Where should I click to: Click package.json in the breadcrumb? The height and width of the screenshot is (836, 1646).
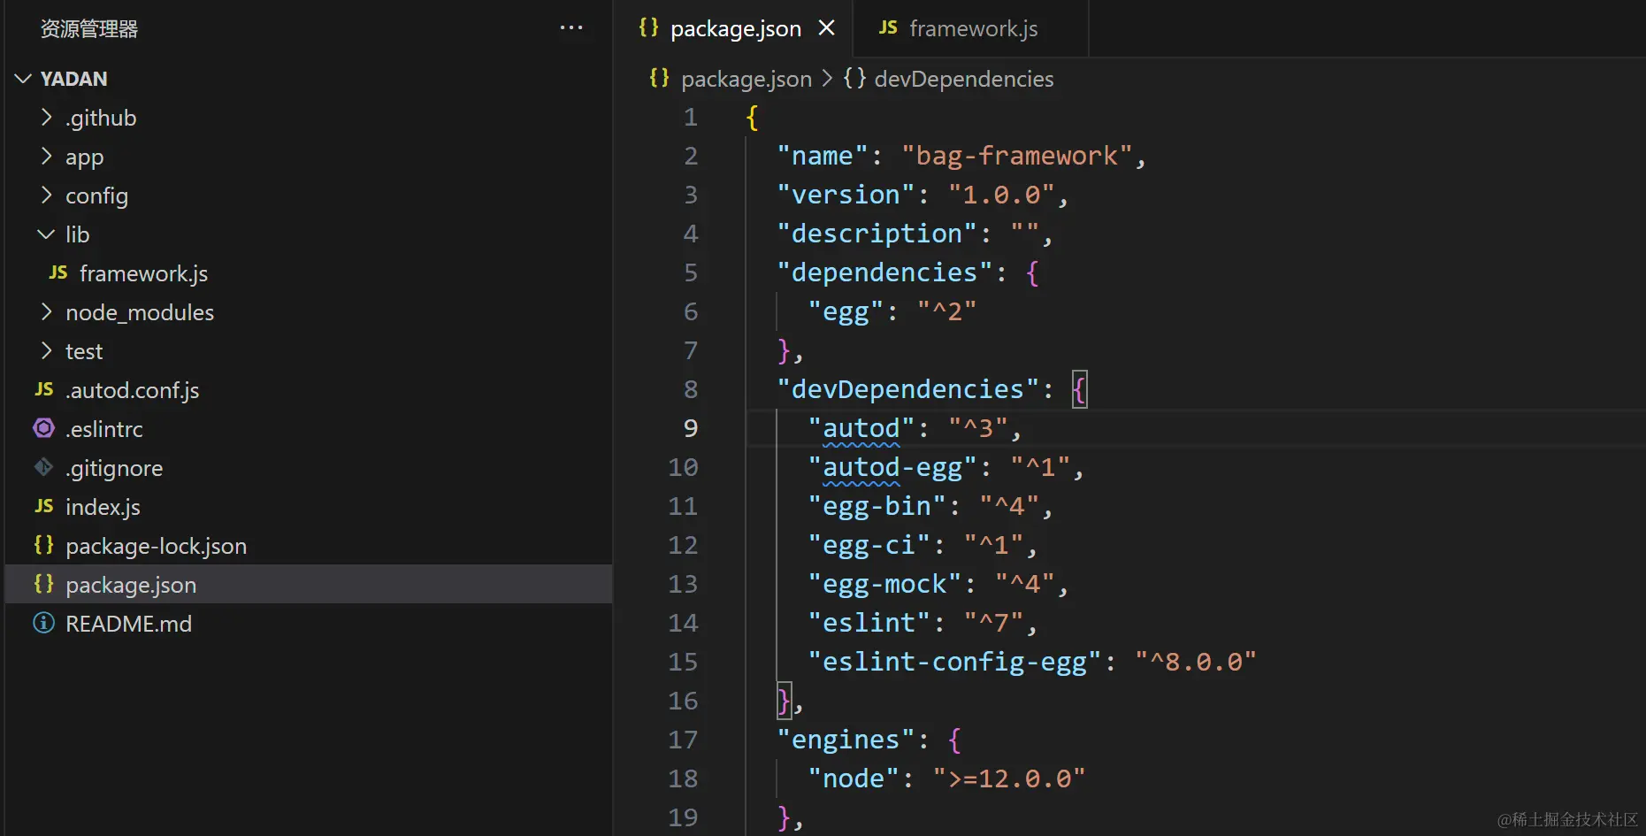tap(746, 79)
